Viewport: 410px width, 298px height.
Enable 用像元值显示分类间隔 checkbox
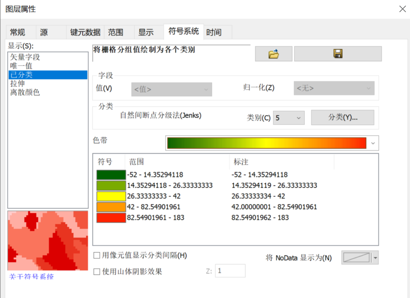coord(96,256)
